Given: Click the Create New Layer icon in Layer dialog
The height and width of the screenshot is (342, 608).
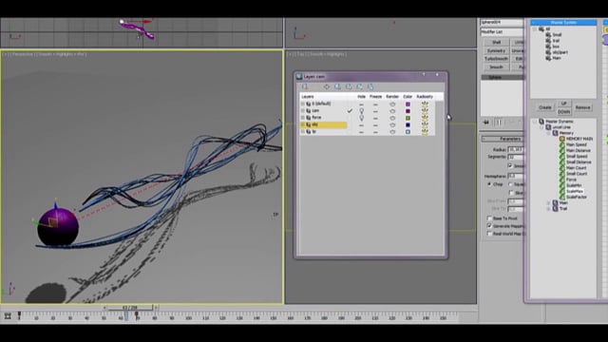Looking at the screenshot, I should tap(305, 86).
